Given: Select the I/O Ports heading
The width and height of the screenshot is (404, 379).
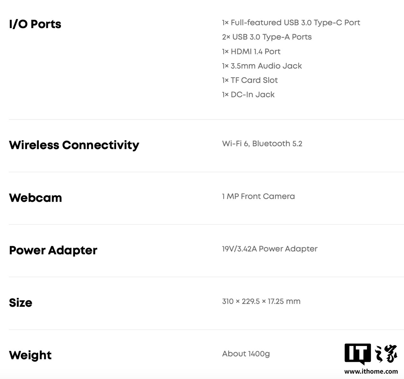Looking at the screenshot, I should [35, 24].
